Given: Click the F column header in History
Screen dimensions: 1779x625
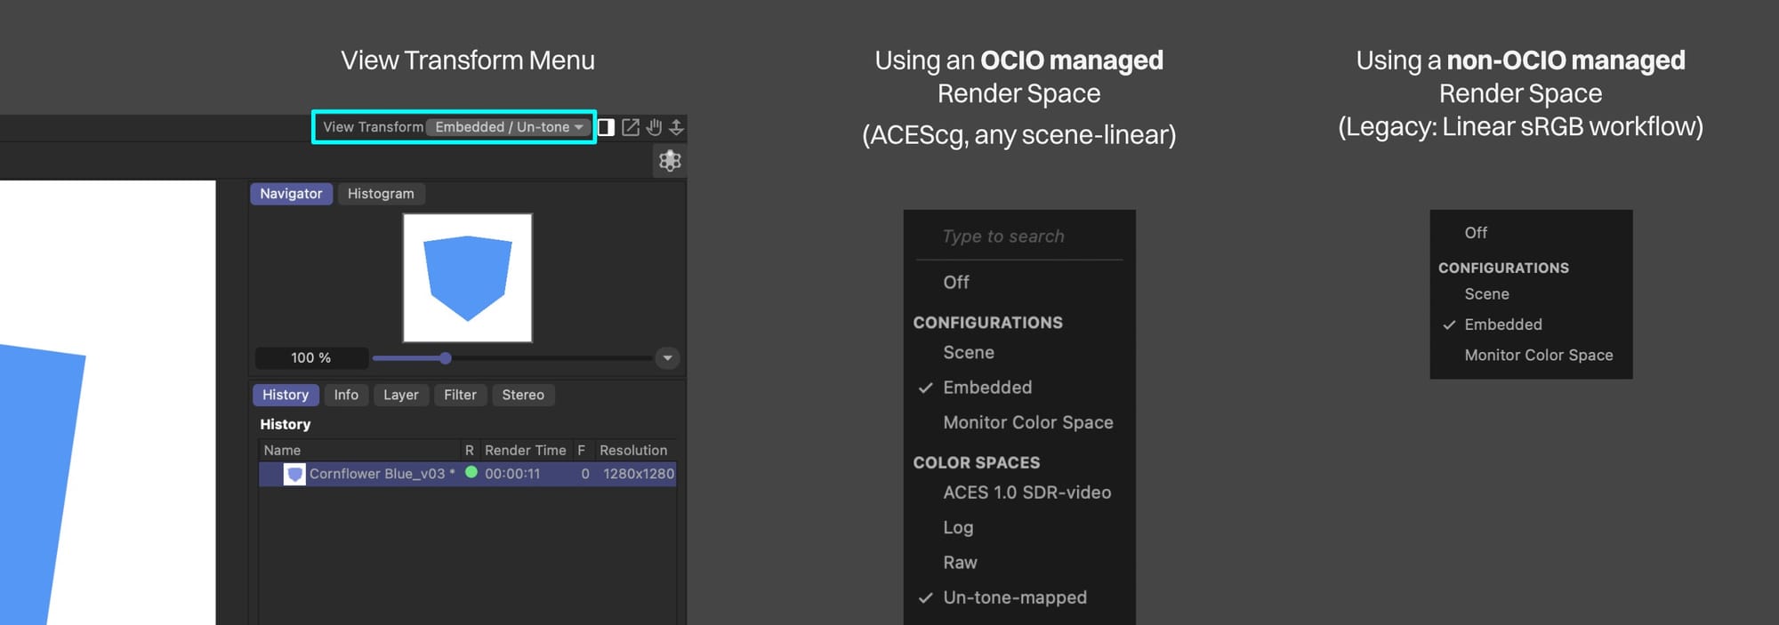Looking at the screenshot, I should [x=582, y=450].
